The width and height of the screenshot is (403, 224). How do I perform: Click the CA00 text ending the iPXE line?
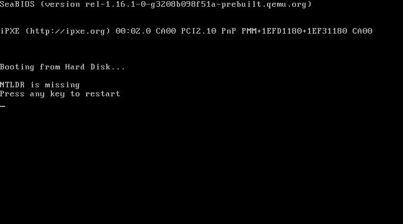[362, 31]
